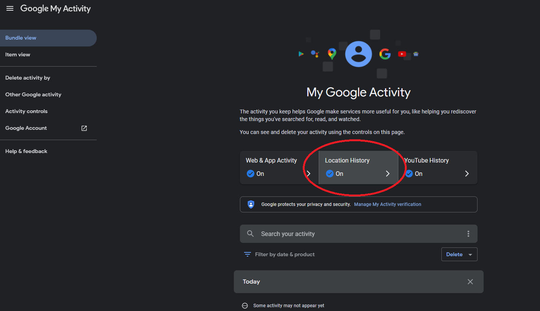540x311 pixels.
Task: Click the YouTube History On checkmark
Action: [409, 174]
